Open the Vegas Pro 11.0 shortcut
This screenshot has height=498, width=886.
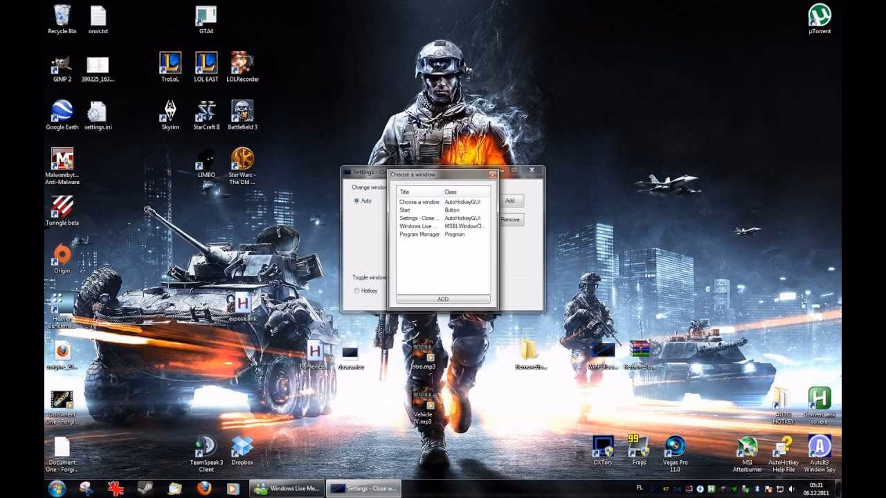click(x=675, y=453)
